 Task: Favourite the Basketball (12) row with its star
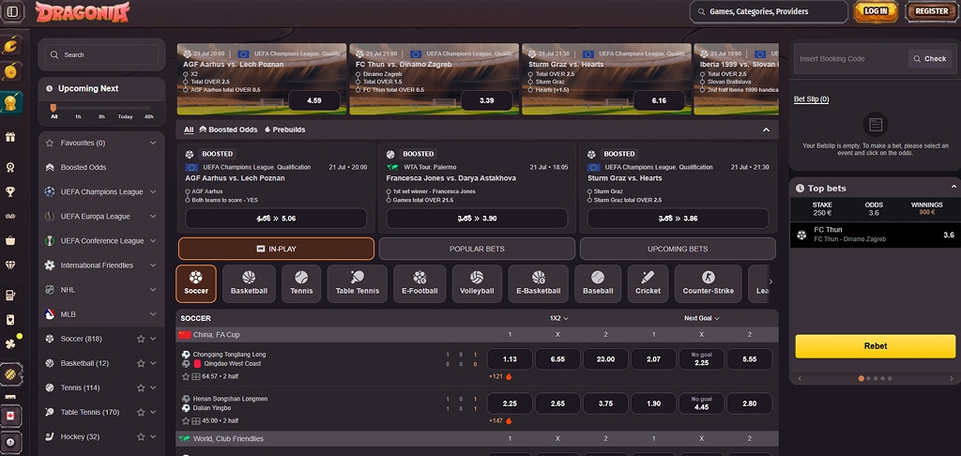(x=141, y=363)
